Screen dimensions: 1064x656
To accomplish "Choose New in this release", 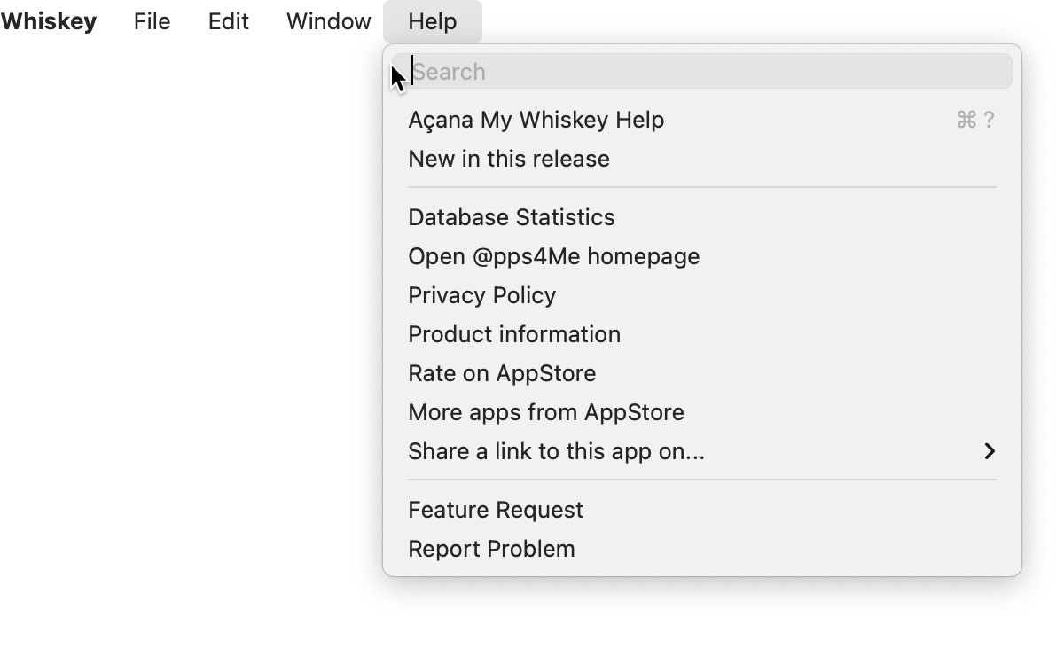I will pyautogui.click(x=702, y=159).
